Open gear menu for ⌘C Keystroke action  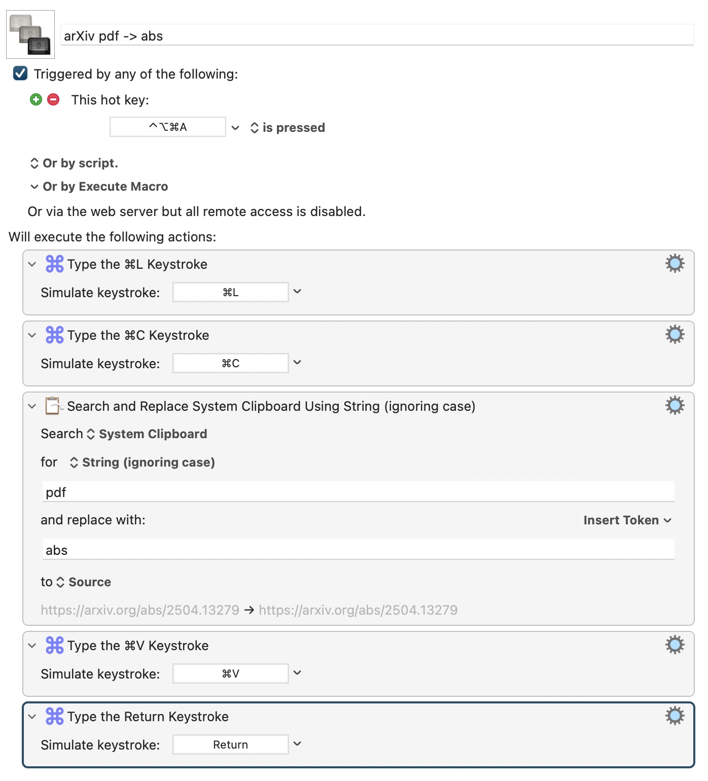(675, 335)
